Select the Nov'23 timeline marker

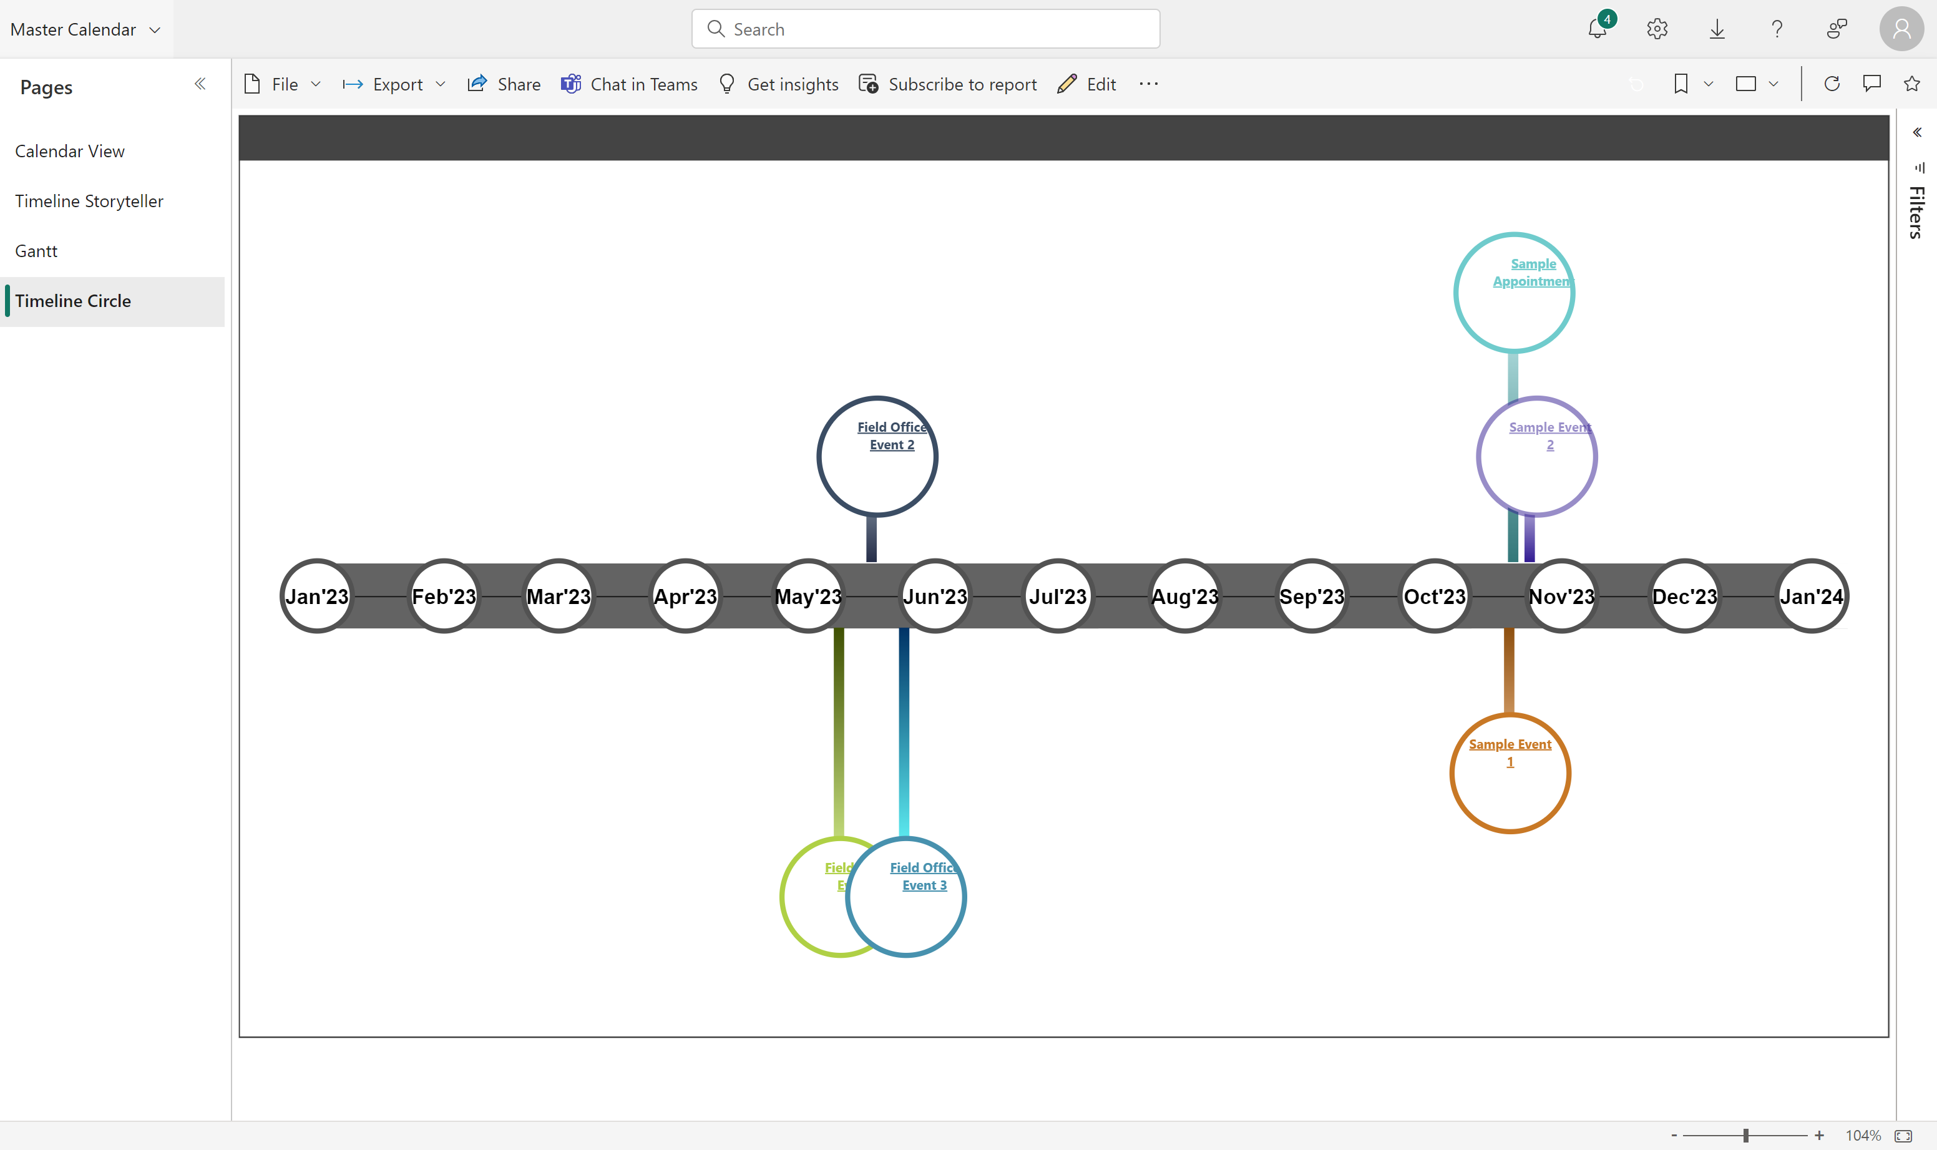coord(1561,596)
